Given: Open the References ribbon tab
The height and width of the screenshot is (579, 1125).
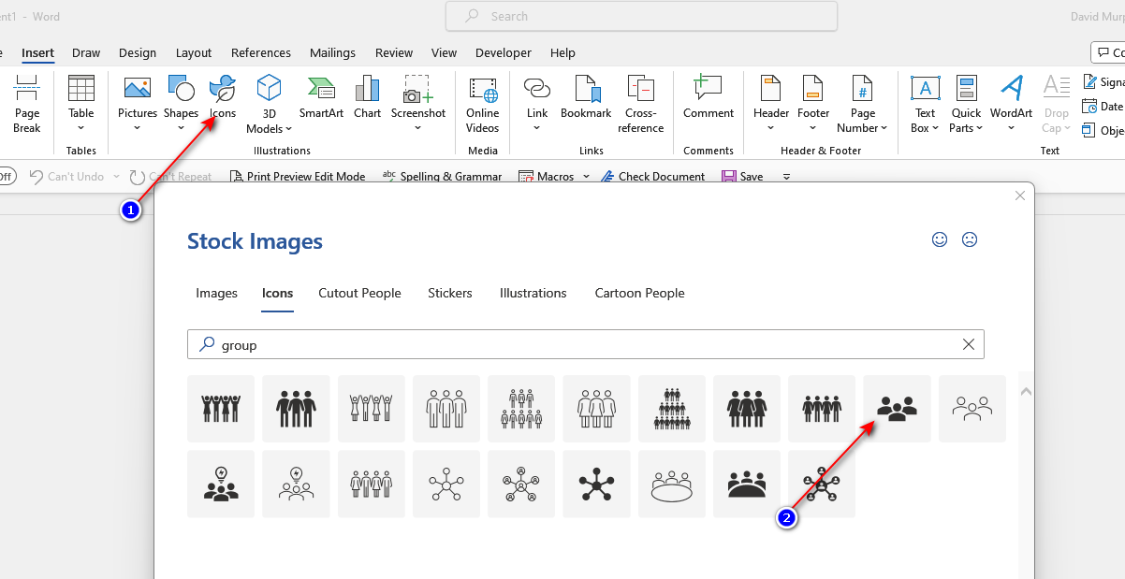Looking at the screenshot, I should (x=261, y=52).
